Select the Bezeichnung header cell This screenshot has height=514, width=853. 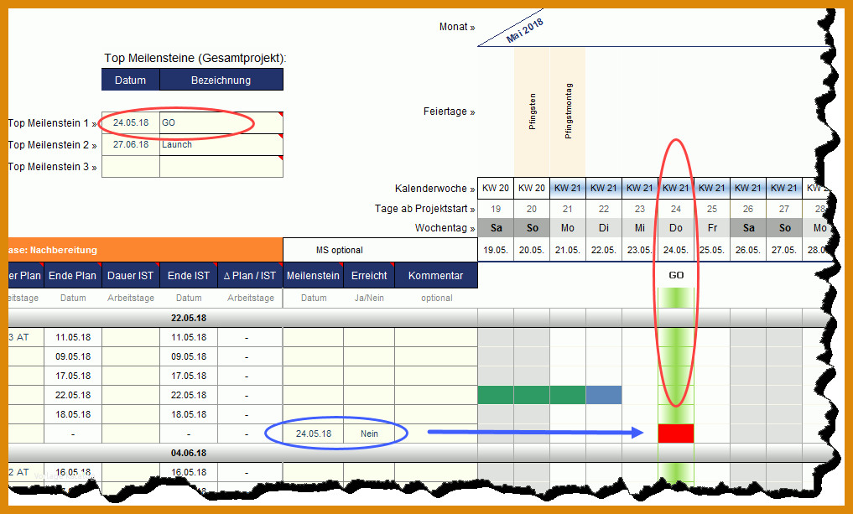pyautogui.click(x=221, y=80)
